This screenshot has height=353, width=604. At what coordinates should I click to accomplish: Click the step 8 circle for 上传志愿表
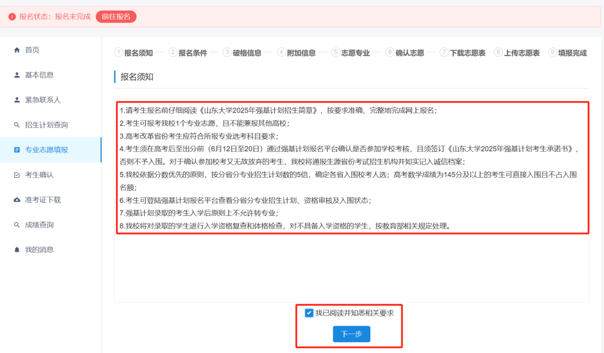click(498, 53)
